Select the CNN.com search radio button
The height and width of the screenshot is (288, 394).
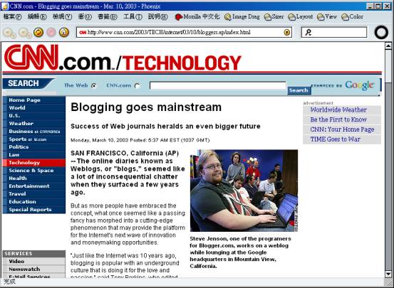tap(137, 86)
